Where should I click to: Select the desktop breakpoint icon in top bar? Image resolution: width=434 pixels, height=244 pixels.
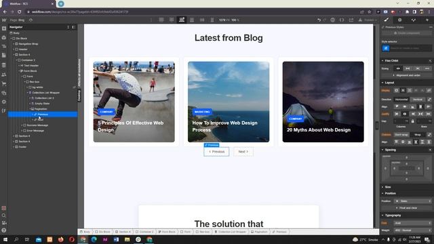click(182, 20)
